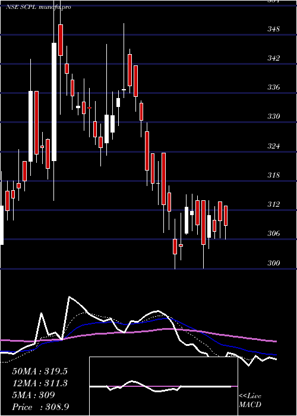Click the 348 price axis label

(x=273, y=29)
